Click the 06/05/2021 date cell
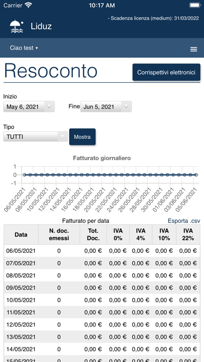 coord(21,251)
